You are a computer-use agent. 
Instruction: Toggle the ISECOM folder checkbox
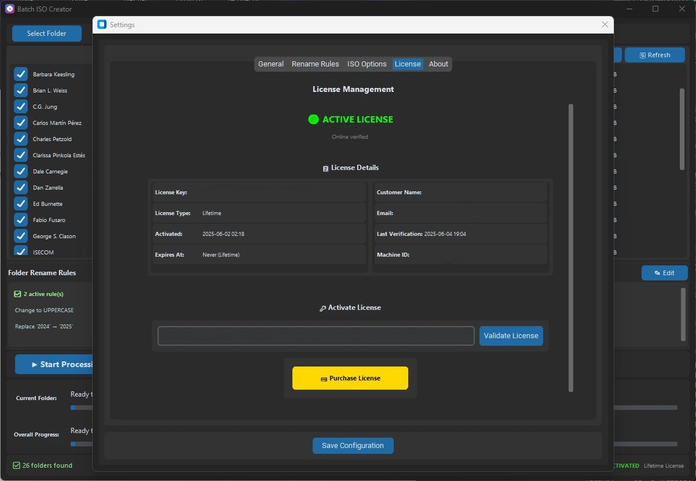(21, 251)
